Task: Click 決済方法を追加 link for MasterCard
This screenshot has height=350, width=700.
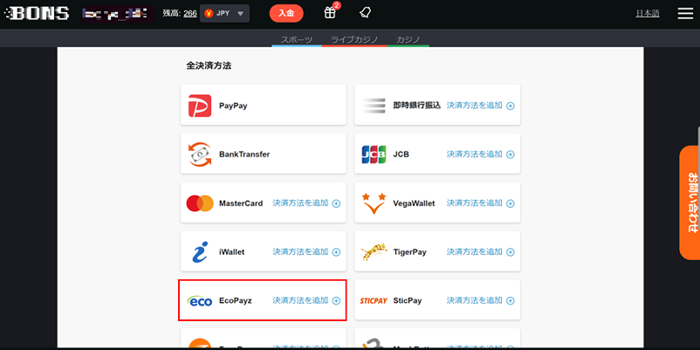Action: coord(300,203)
